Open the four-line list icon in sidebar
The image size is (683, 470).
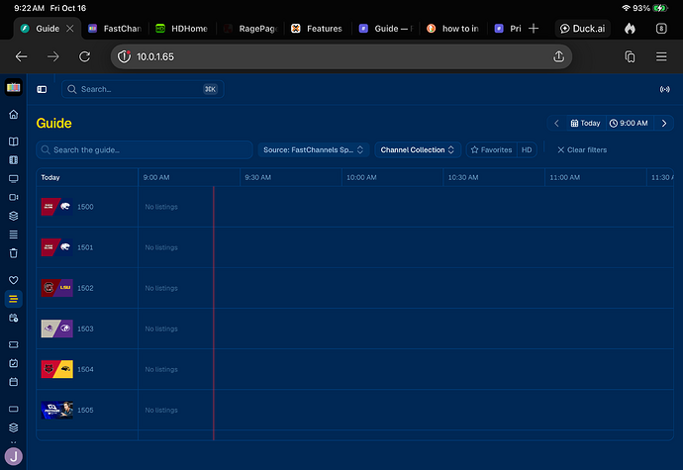point(14,235)
